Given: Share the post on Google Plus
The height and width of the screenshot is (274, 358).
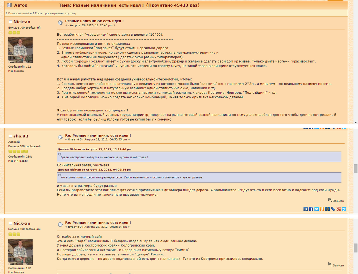Looking at the screenshot, I should pos(338,209).
